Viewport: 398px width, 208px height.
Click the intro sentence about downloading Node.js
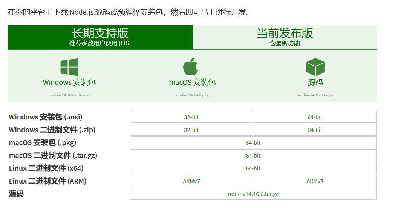(x=129, y=12)
